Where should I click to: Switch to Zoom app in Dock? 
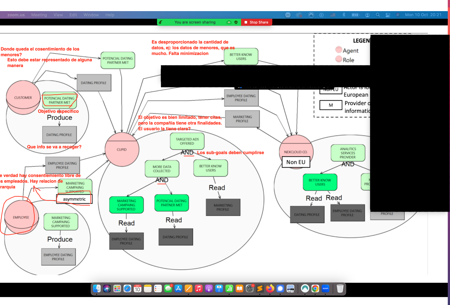point(325,288)
